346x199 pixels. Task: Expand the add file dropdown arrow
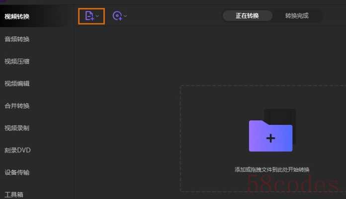97,16
